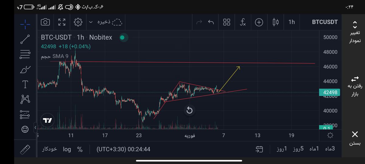Toggle auto scale (خودکار)
The height and width of the screenshot is (164, 365).
[50, 149]
